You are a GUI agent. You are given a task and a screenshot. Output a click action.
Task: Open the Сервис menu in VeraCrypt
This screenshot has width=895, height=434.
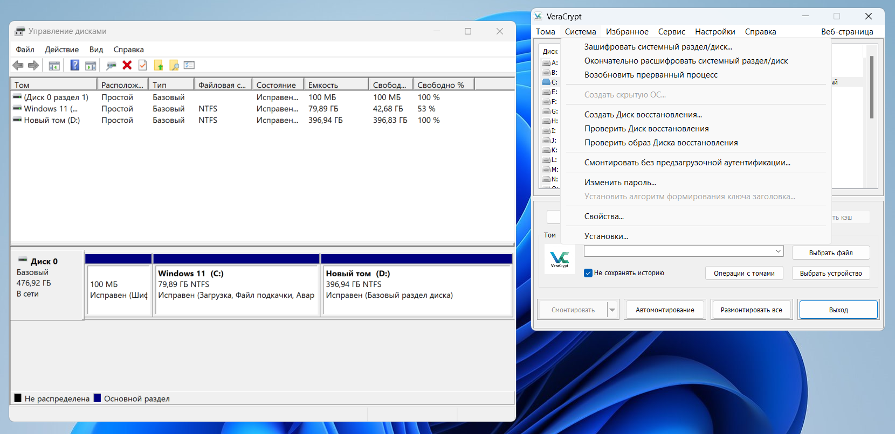(x=671, y=32)
